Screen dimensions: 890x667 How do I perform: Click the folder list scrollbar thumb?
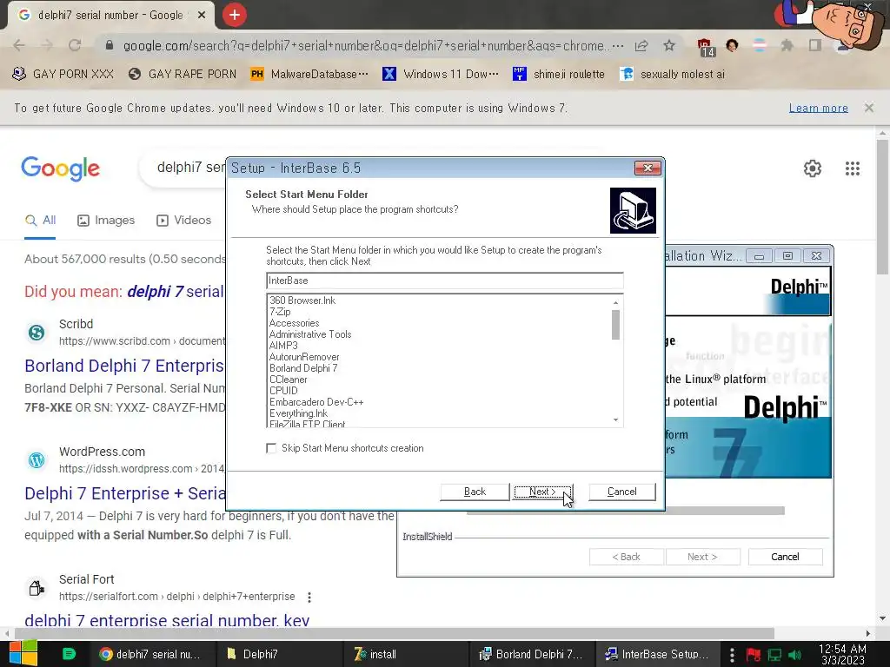[616, 325]
